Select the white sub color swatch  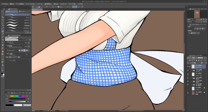point(18,105)
